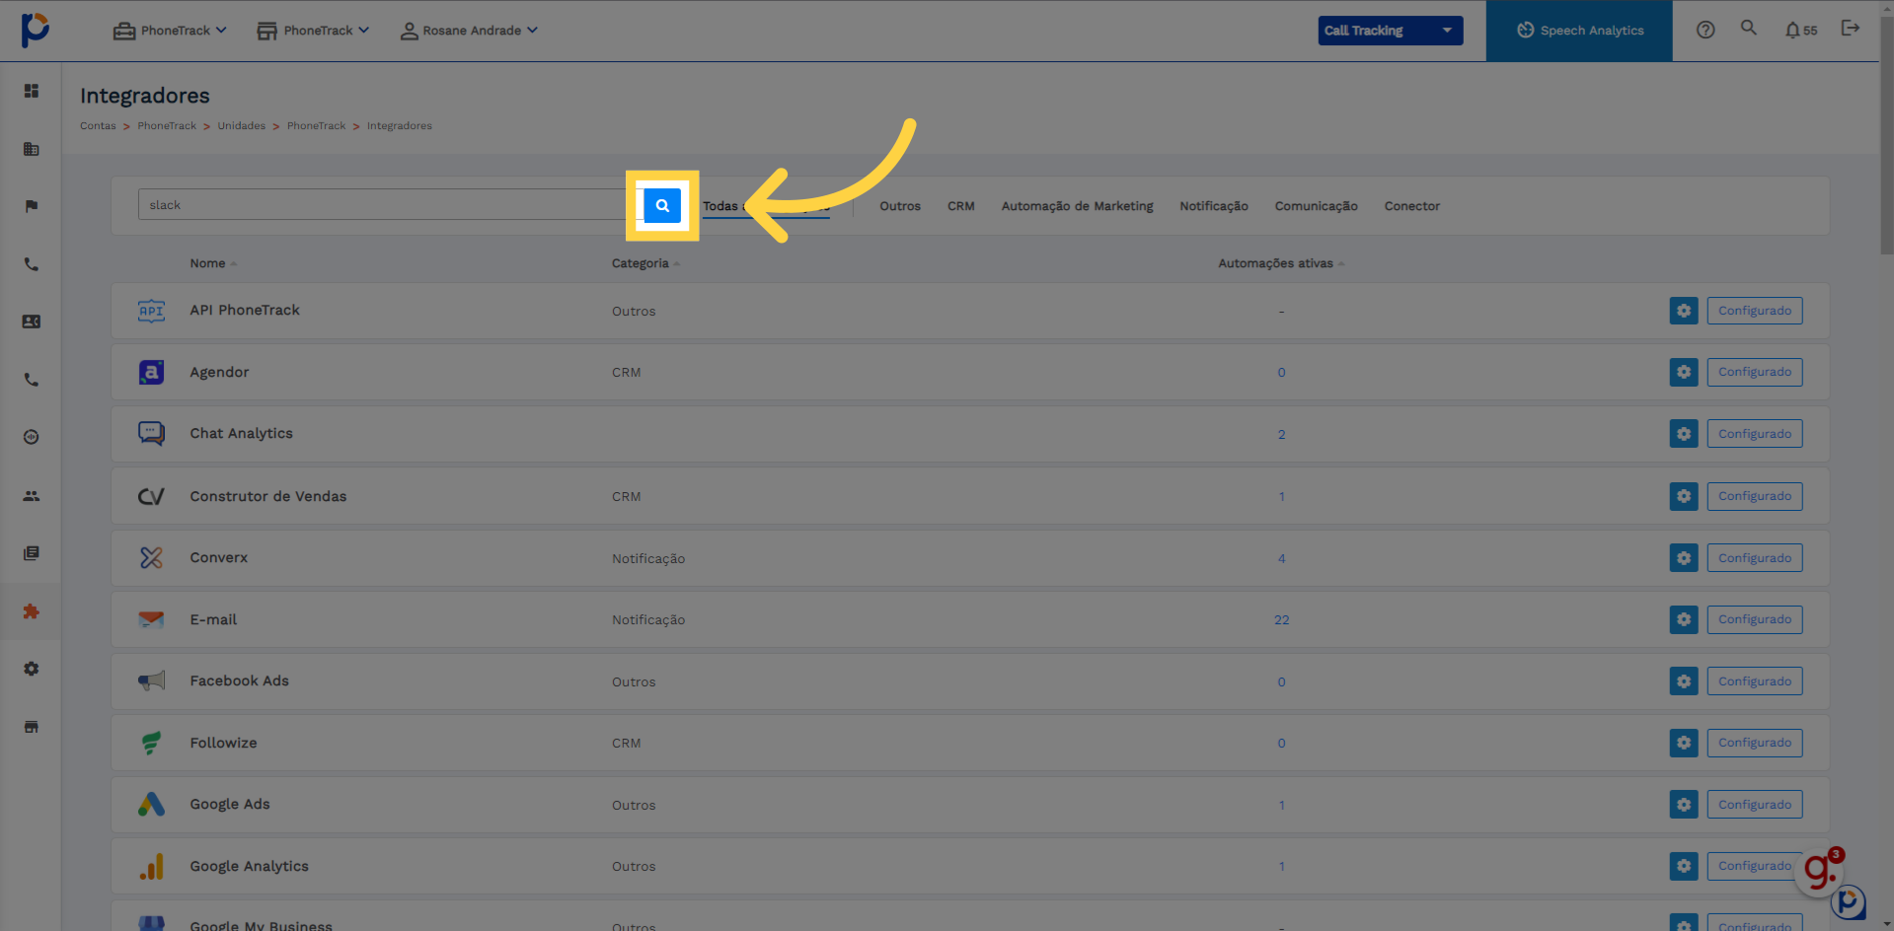Expand the briefcase PhoneTrack dropdown
The image size is (1894, 931).
pos(170,31)
